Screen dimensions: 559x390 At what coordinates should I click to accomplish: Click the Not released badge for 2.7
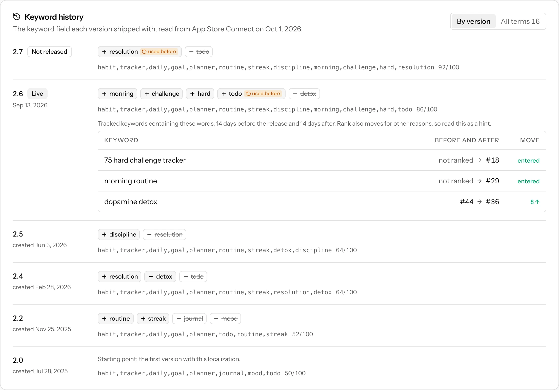tap(49, 52)
